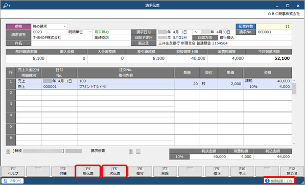
Task: Select row 3 header in the detail list
Action: pyautogui.click(x=11, y=106)
